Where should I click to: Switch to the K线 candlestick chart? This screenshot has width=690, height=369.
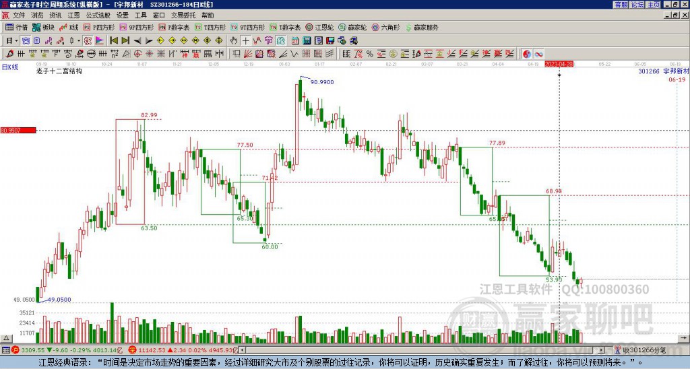69,27
